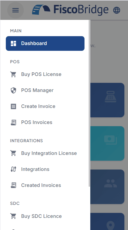
Task: Click the POS Manager shield icon
Action: click(x=13, y=90)
